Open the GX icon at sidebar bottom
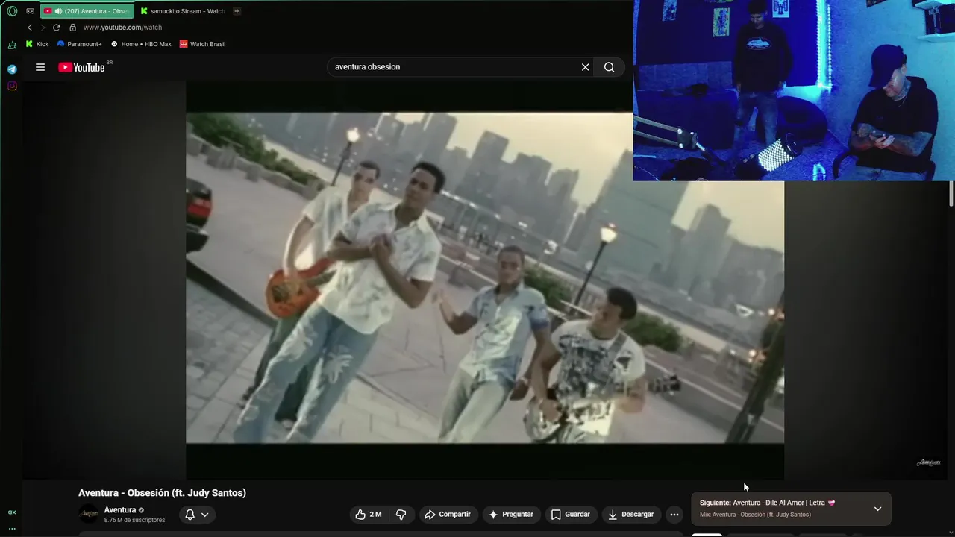This screenshot has width=955, height=537. point(12,512)
